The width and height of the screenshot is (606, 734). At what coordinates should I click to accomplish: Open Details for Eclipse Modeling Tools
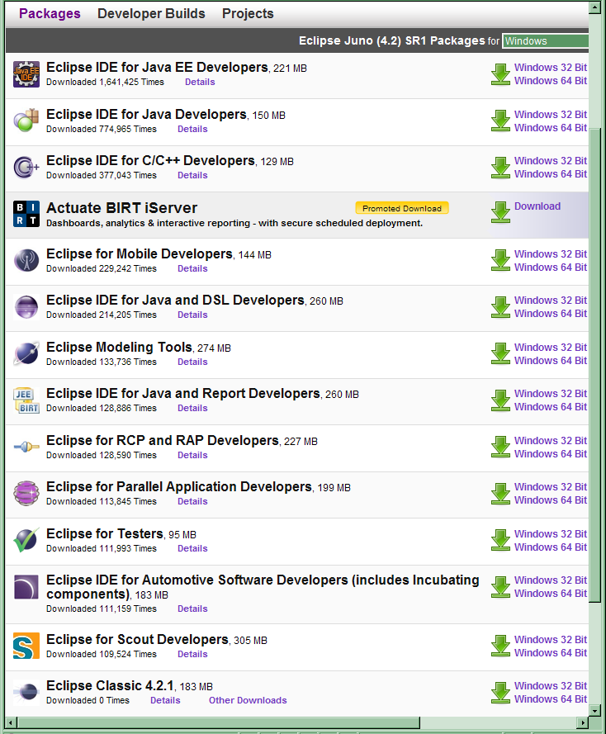(x=192, y=362)
